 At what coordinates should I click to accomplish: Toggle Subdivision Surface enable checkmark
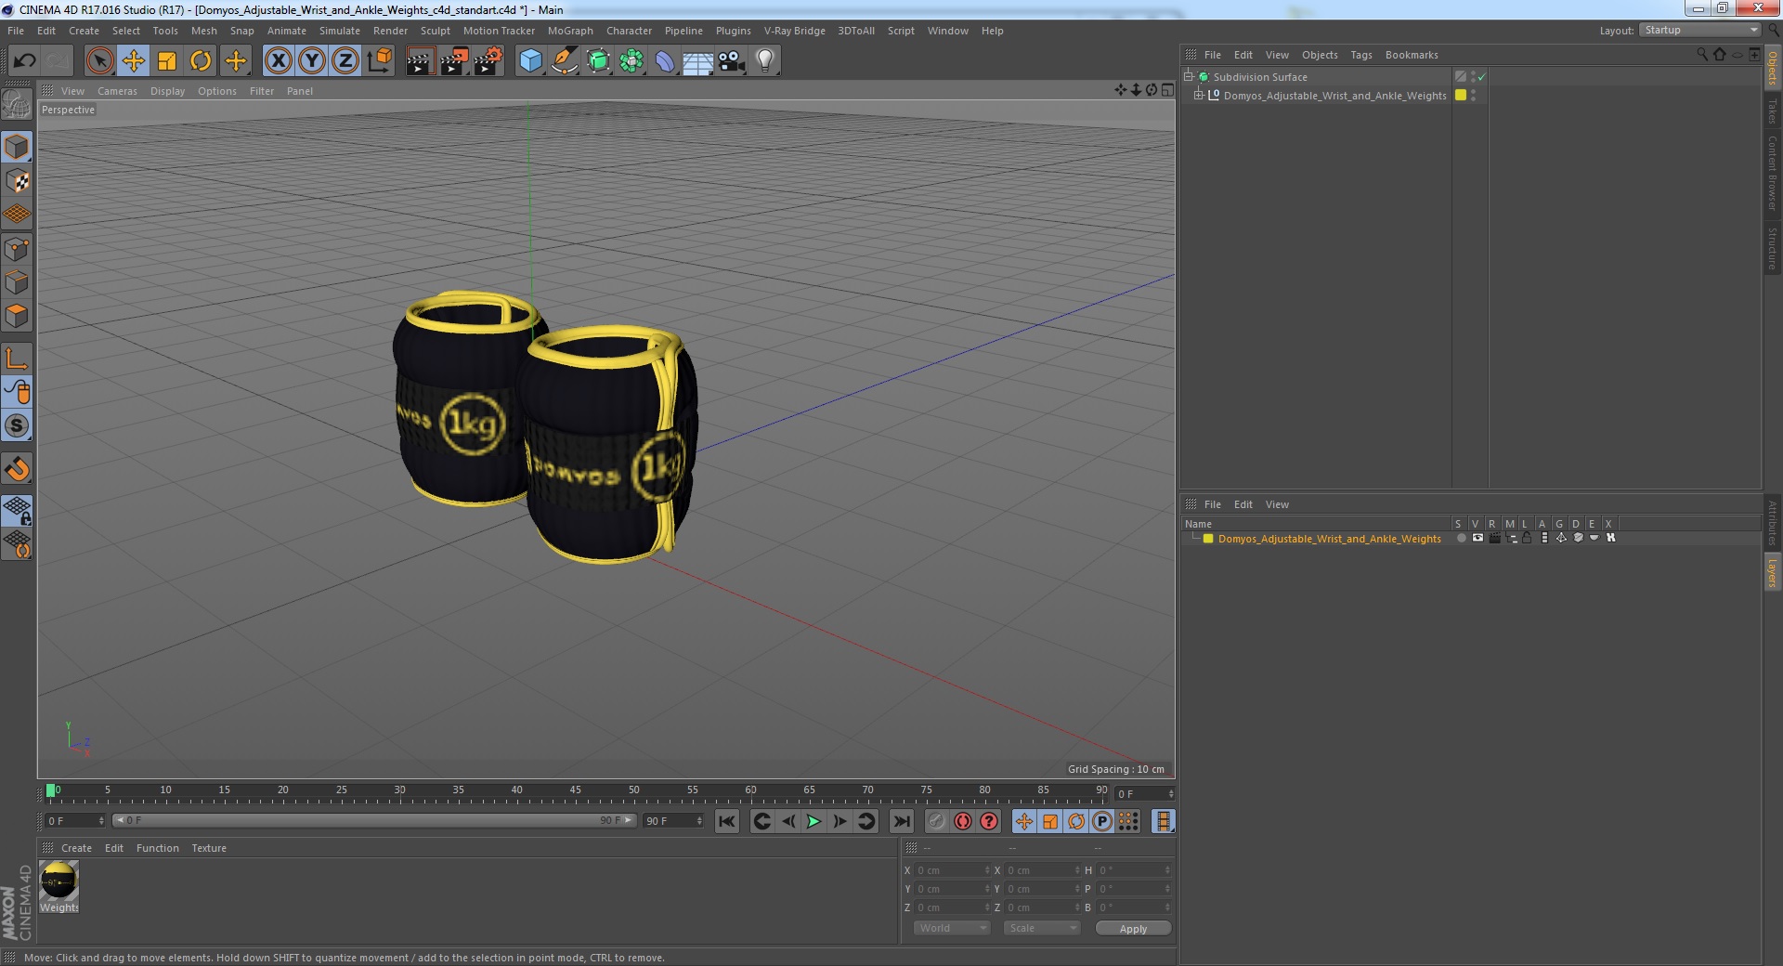coord(1482,77)
